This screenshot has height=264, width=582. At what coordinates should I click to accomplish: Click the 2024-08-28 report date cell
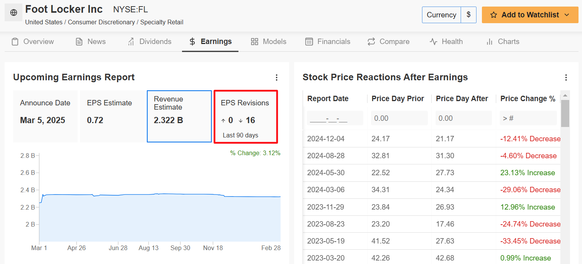326,156
